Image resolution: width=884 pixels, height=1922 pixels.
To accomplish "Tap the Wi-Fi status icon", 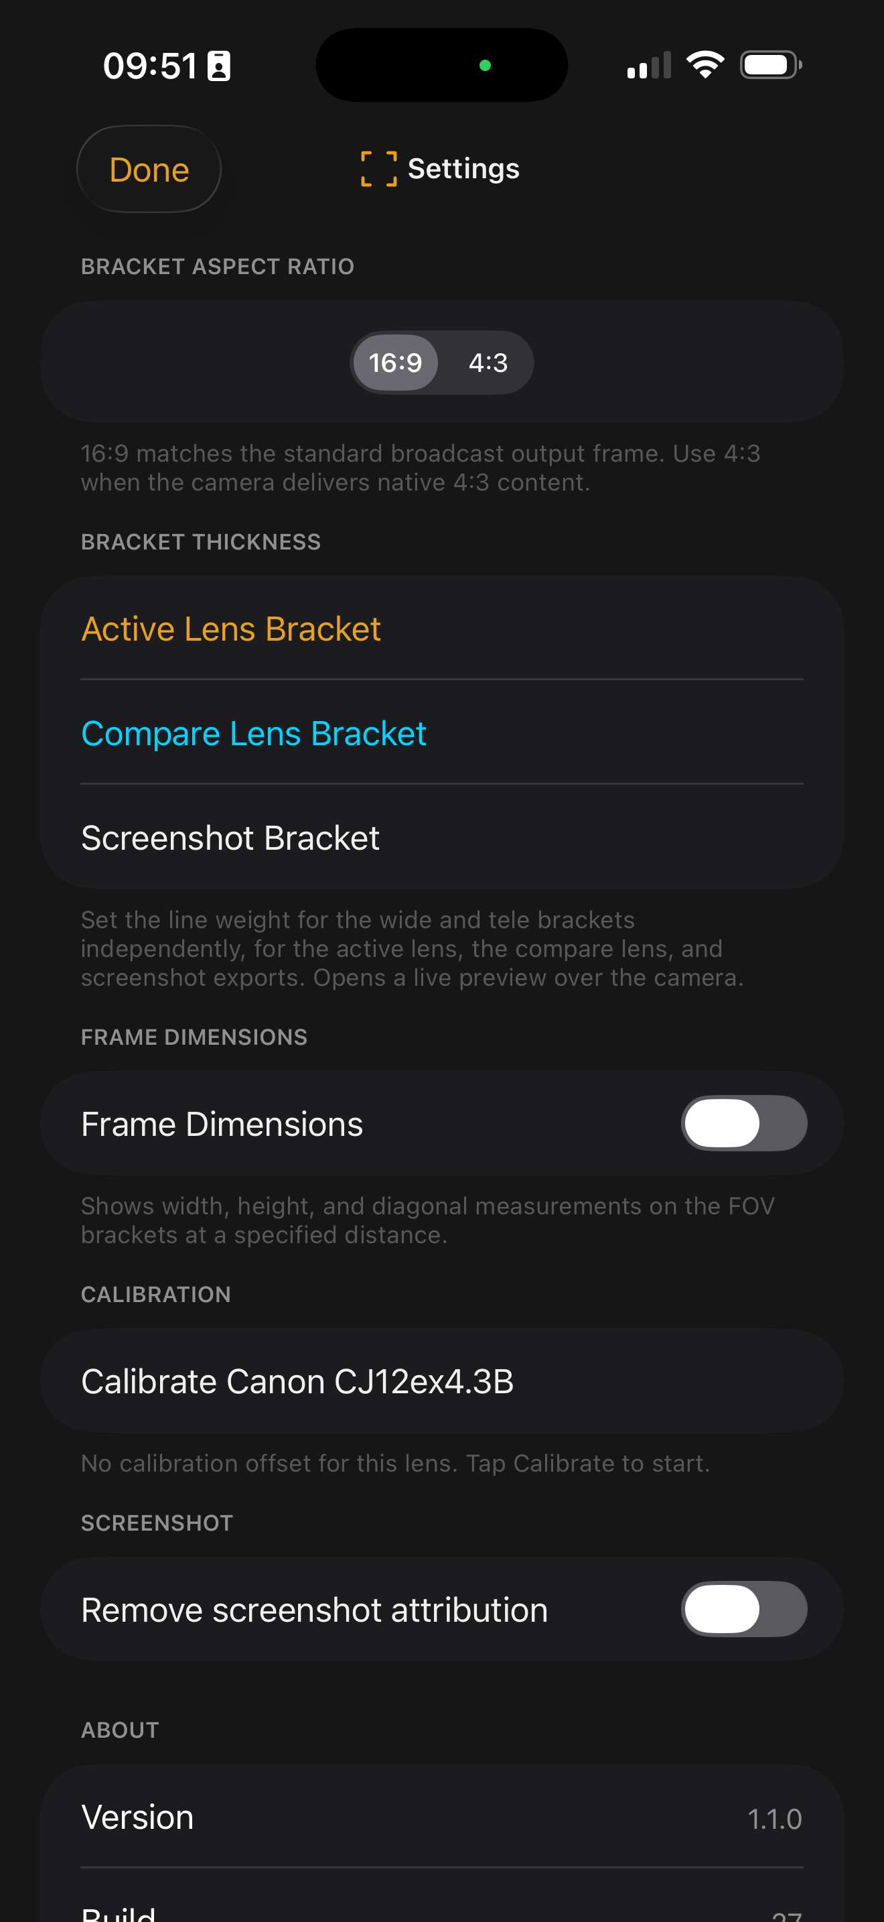I will [x=705, y=65].
